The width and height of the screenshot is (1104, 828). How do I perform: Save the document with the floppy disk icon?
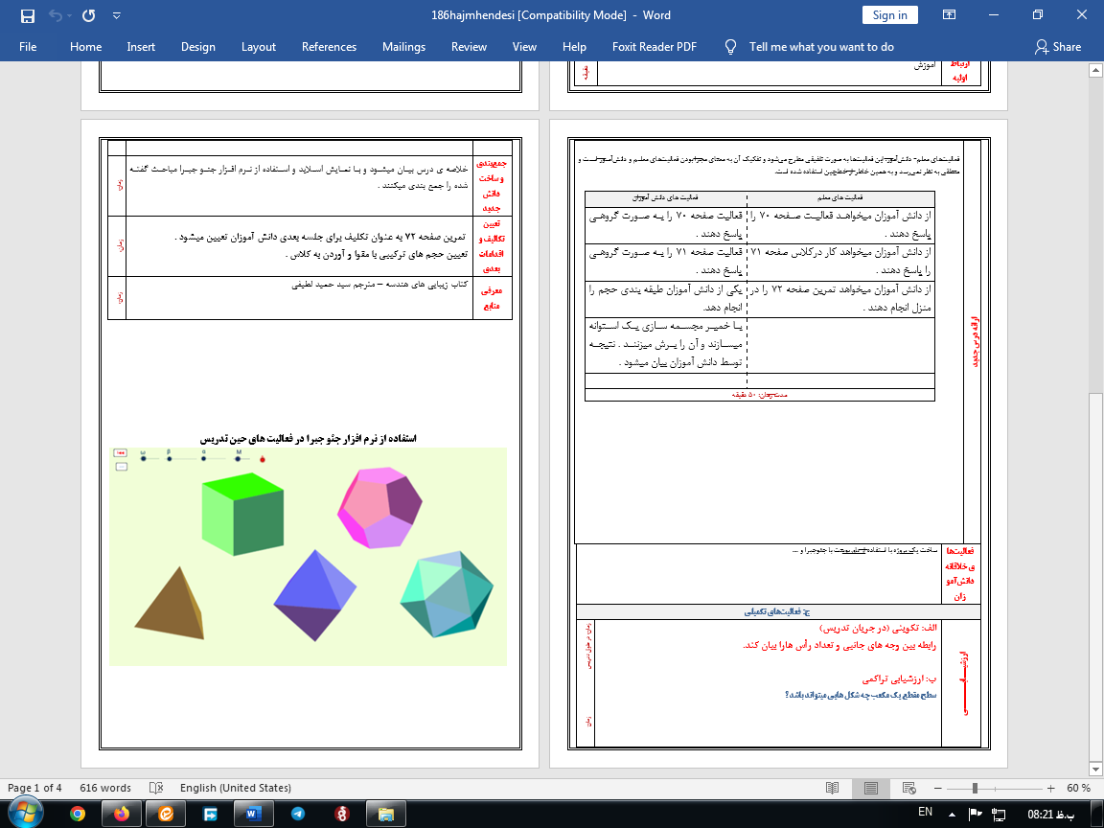tap(28, 15)
